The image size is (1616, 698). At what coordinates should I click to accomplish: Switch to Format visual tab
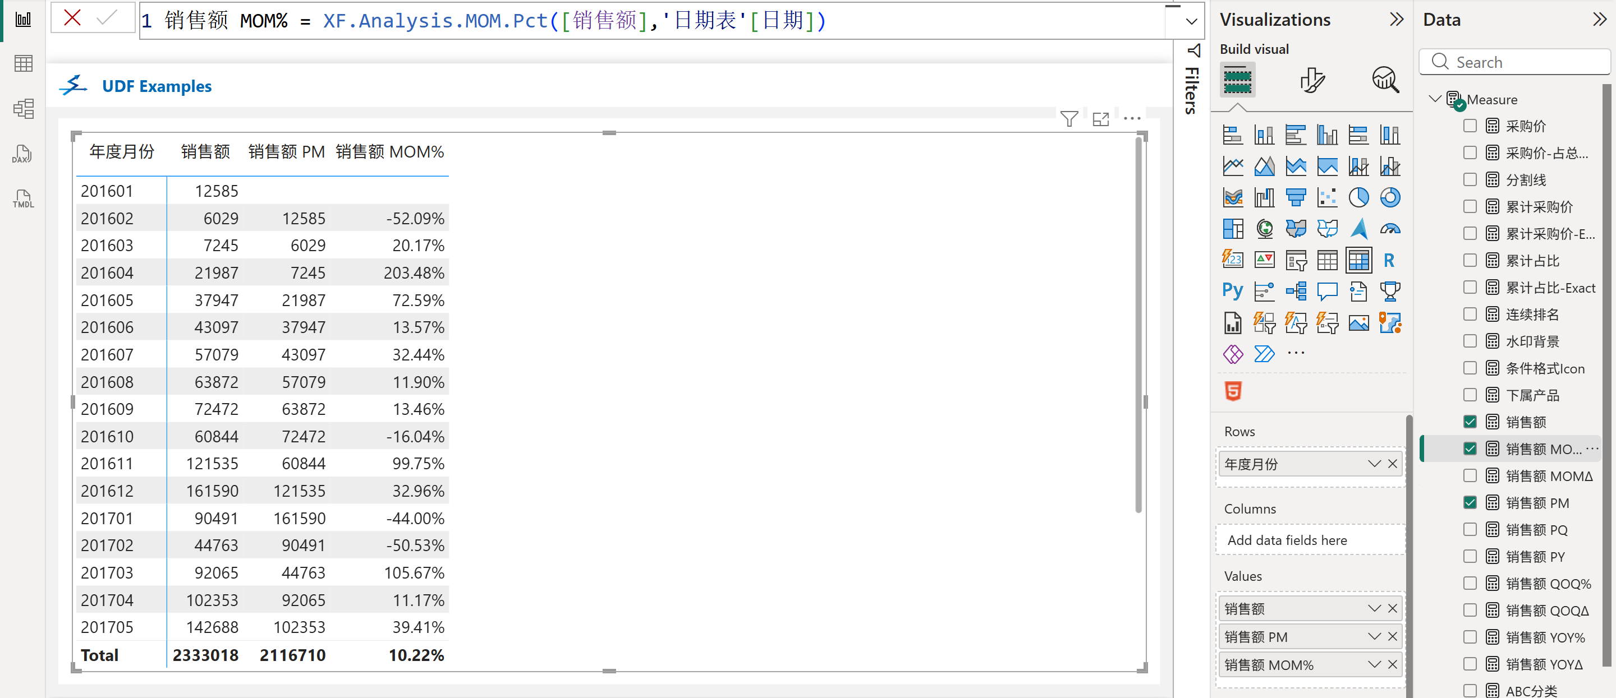click(x=1312, y=80)
